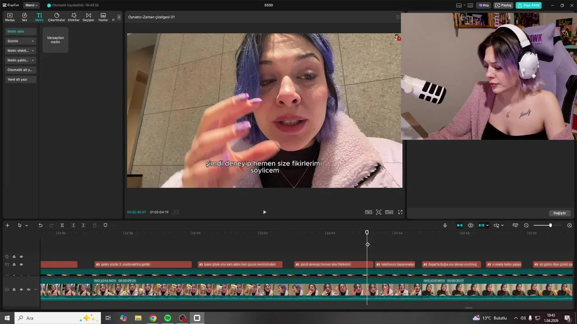Click the plus add-track icon above timeline
577x324 pixels.
tap(7, 225)
